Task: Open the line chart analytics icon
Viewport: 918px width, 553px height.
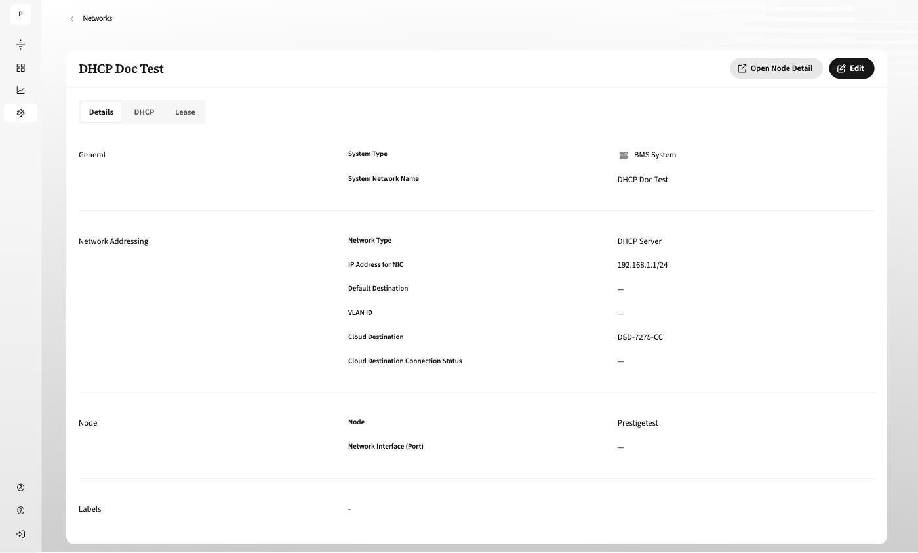Action: pyautogui.click(x=20, y=90)
